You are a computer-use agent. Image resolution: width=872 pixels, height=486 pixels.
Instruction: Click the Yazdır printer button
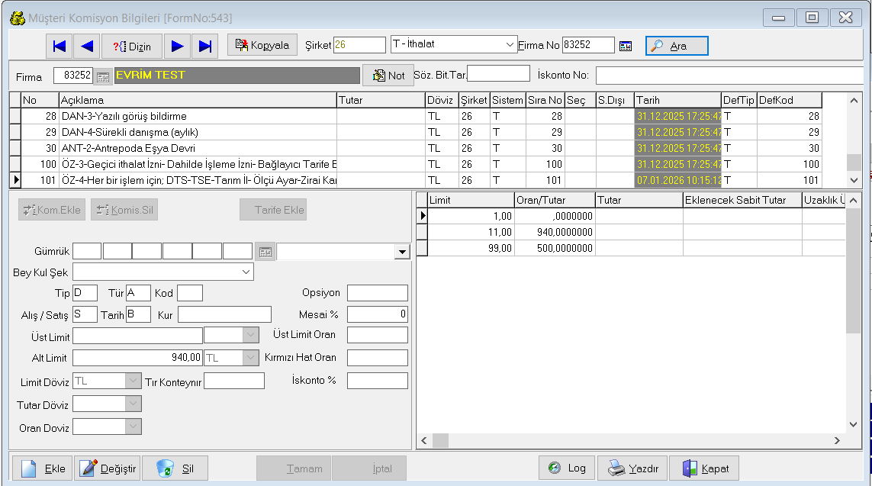point(632,468)
